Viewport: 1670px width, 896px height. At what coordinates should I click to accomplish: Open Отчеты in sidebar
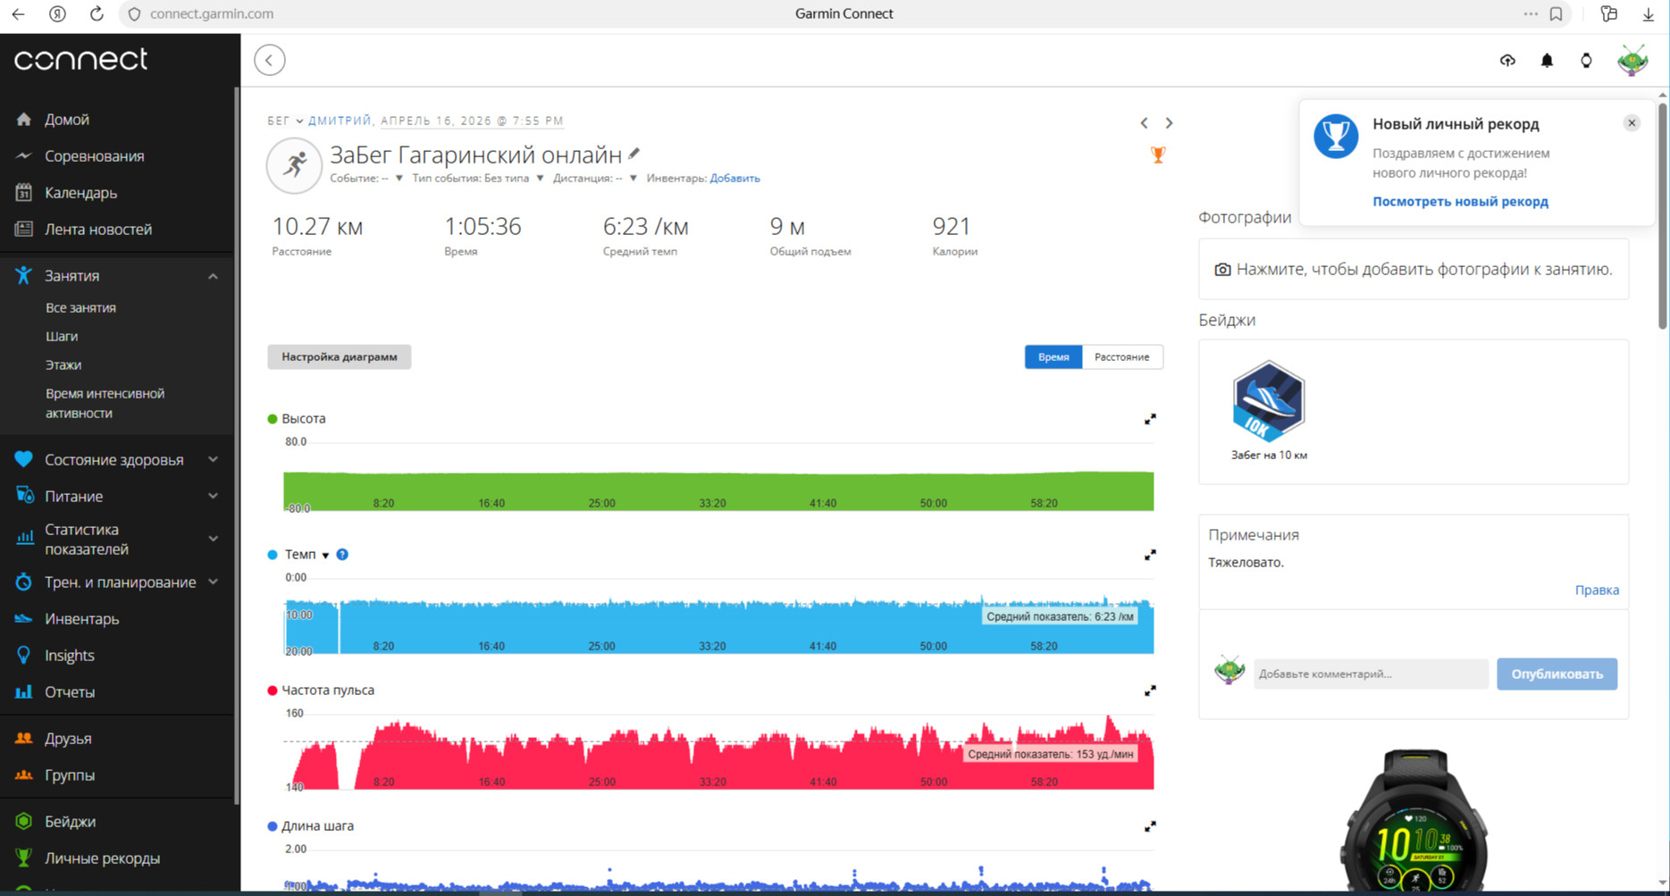click(x=70, y=691)
